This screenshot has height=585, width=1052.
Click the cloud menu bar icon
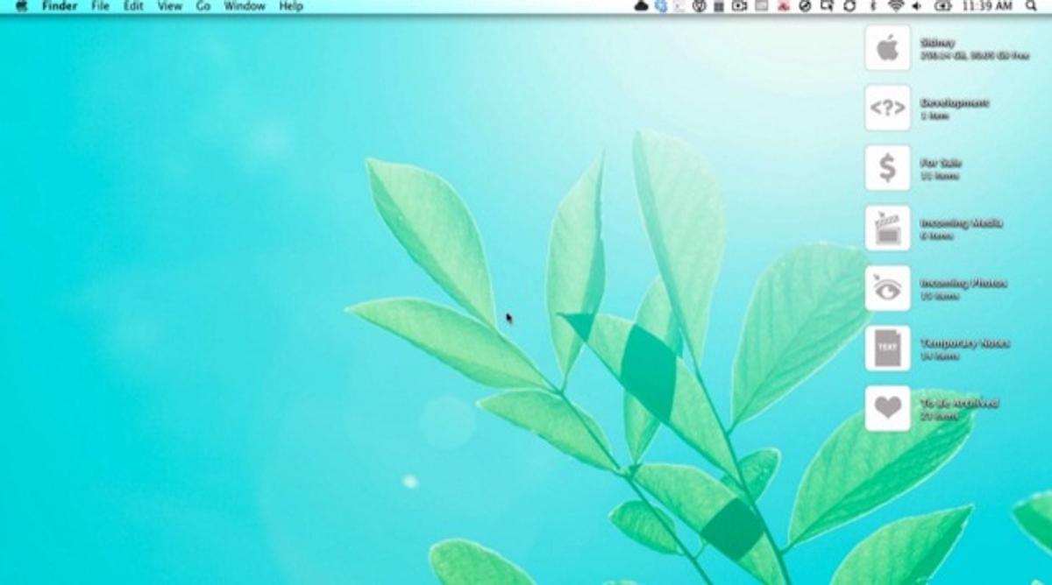(x=642, y=6)
